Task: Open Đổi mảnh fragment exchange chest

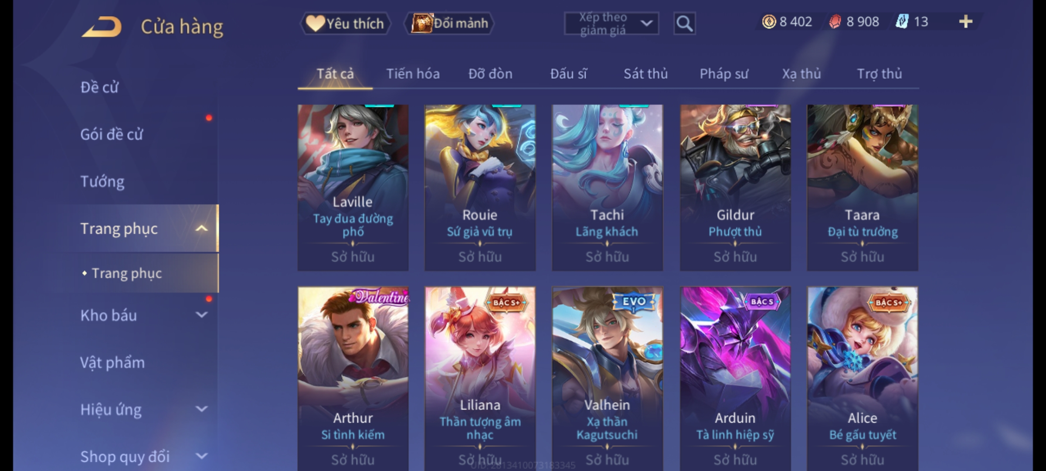Action: click(x=449, y=23)
